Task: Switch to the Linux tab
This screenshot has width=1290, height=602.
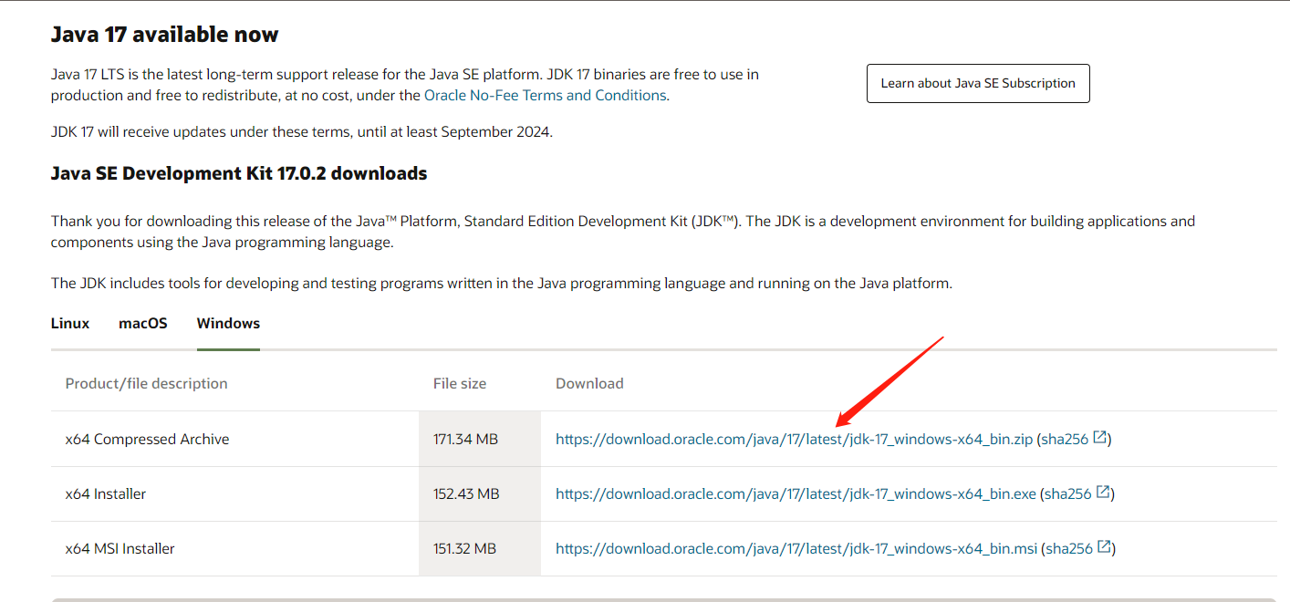Action: [70, 324]
